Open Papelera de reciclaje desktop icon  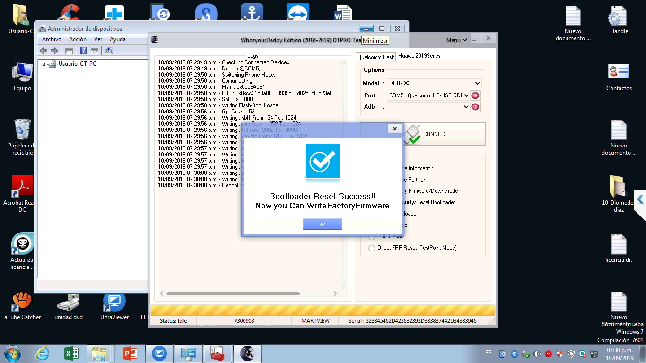22,137
